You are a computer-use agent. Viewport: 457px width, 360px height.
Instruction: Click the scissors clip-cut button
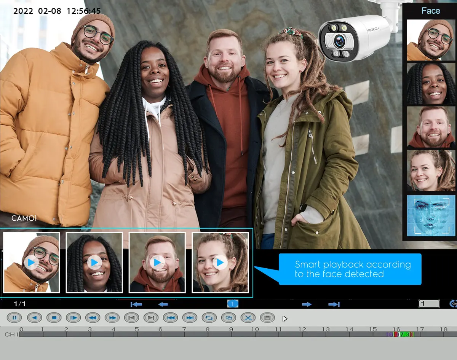(x=248, y=317)
